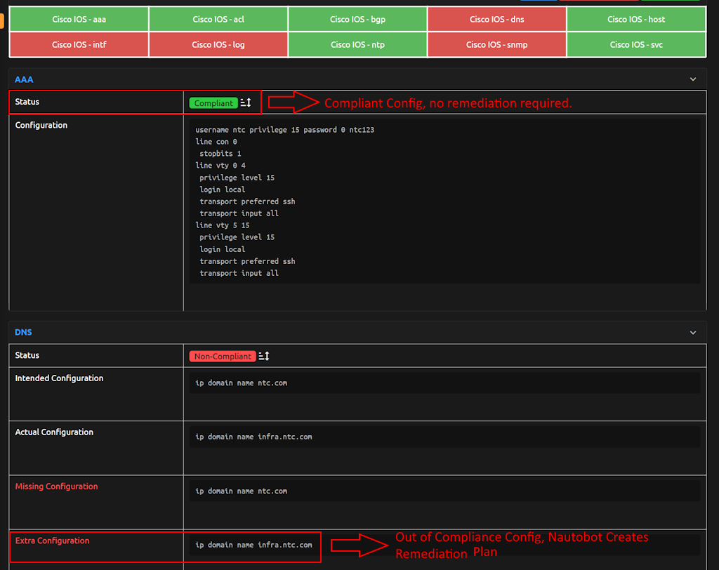The height and width of the screenshot is (570, 719).
Task: Open the Cisco IOS - ntp feature
Action: pyautogui.click(x=357, y=44)
